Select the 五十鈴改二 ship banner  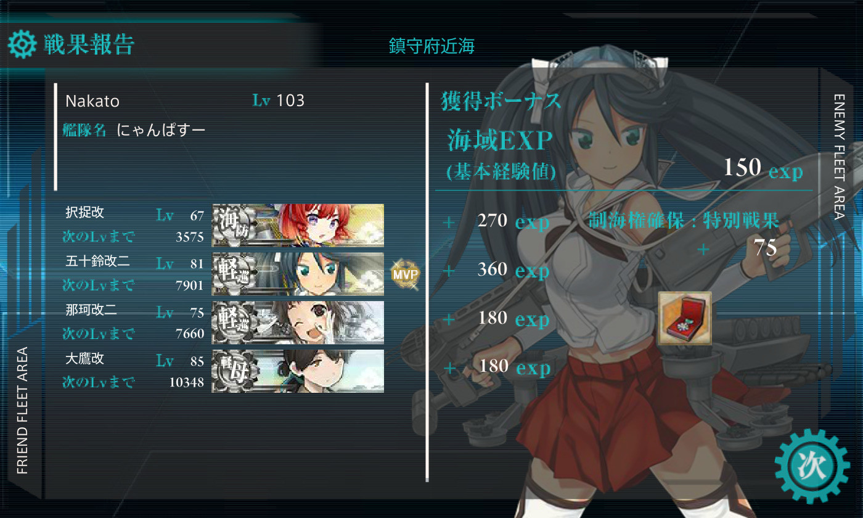pyautogui.click(x=298, y=274)
